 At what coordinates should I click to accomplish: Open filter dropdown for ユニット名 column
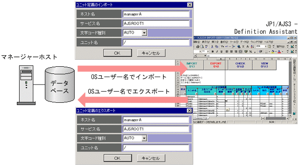(196, 94)
